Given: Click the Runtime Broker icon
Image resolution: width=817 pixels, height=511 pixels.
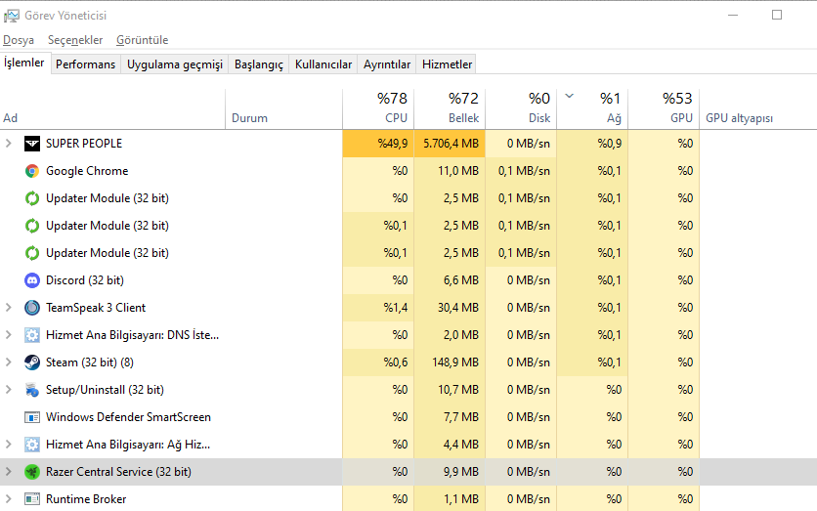Looking at the screenshot, I should pyautogui.click(x=32, y=499).
